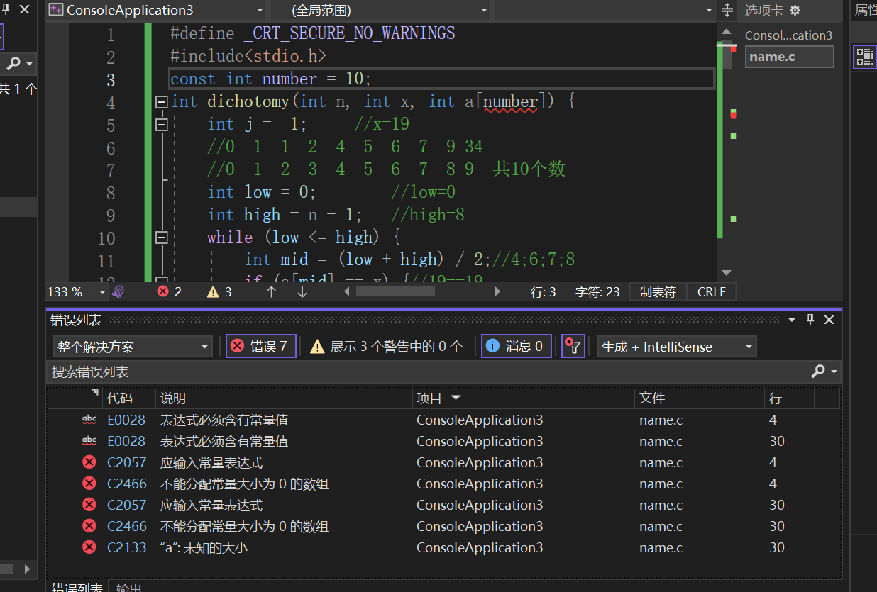Click the editor horizontal scrollbar thumb
877x592 pixels.
395,291
